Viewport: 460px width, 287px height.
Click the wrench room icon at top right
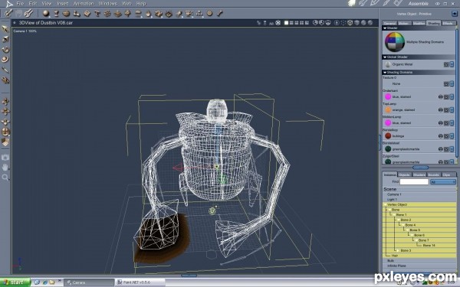pos(363,3)
